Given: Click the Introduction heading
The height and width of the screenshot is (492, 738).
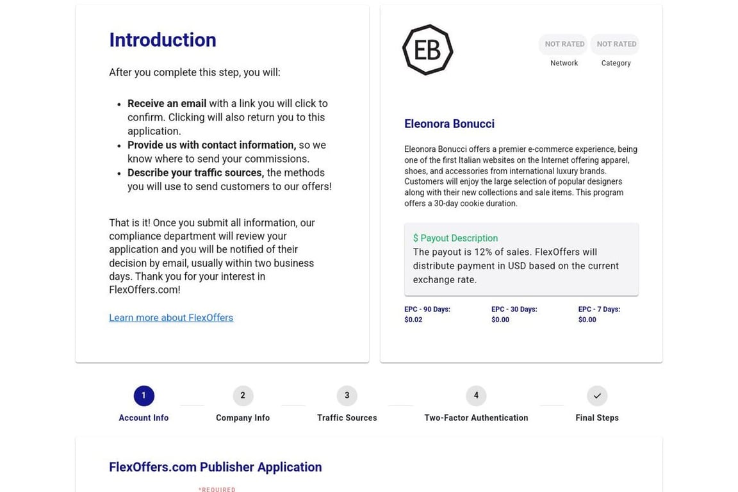Looking at the screenshot, I should (x=162, y=40).
